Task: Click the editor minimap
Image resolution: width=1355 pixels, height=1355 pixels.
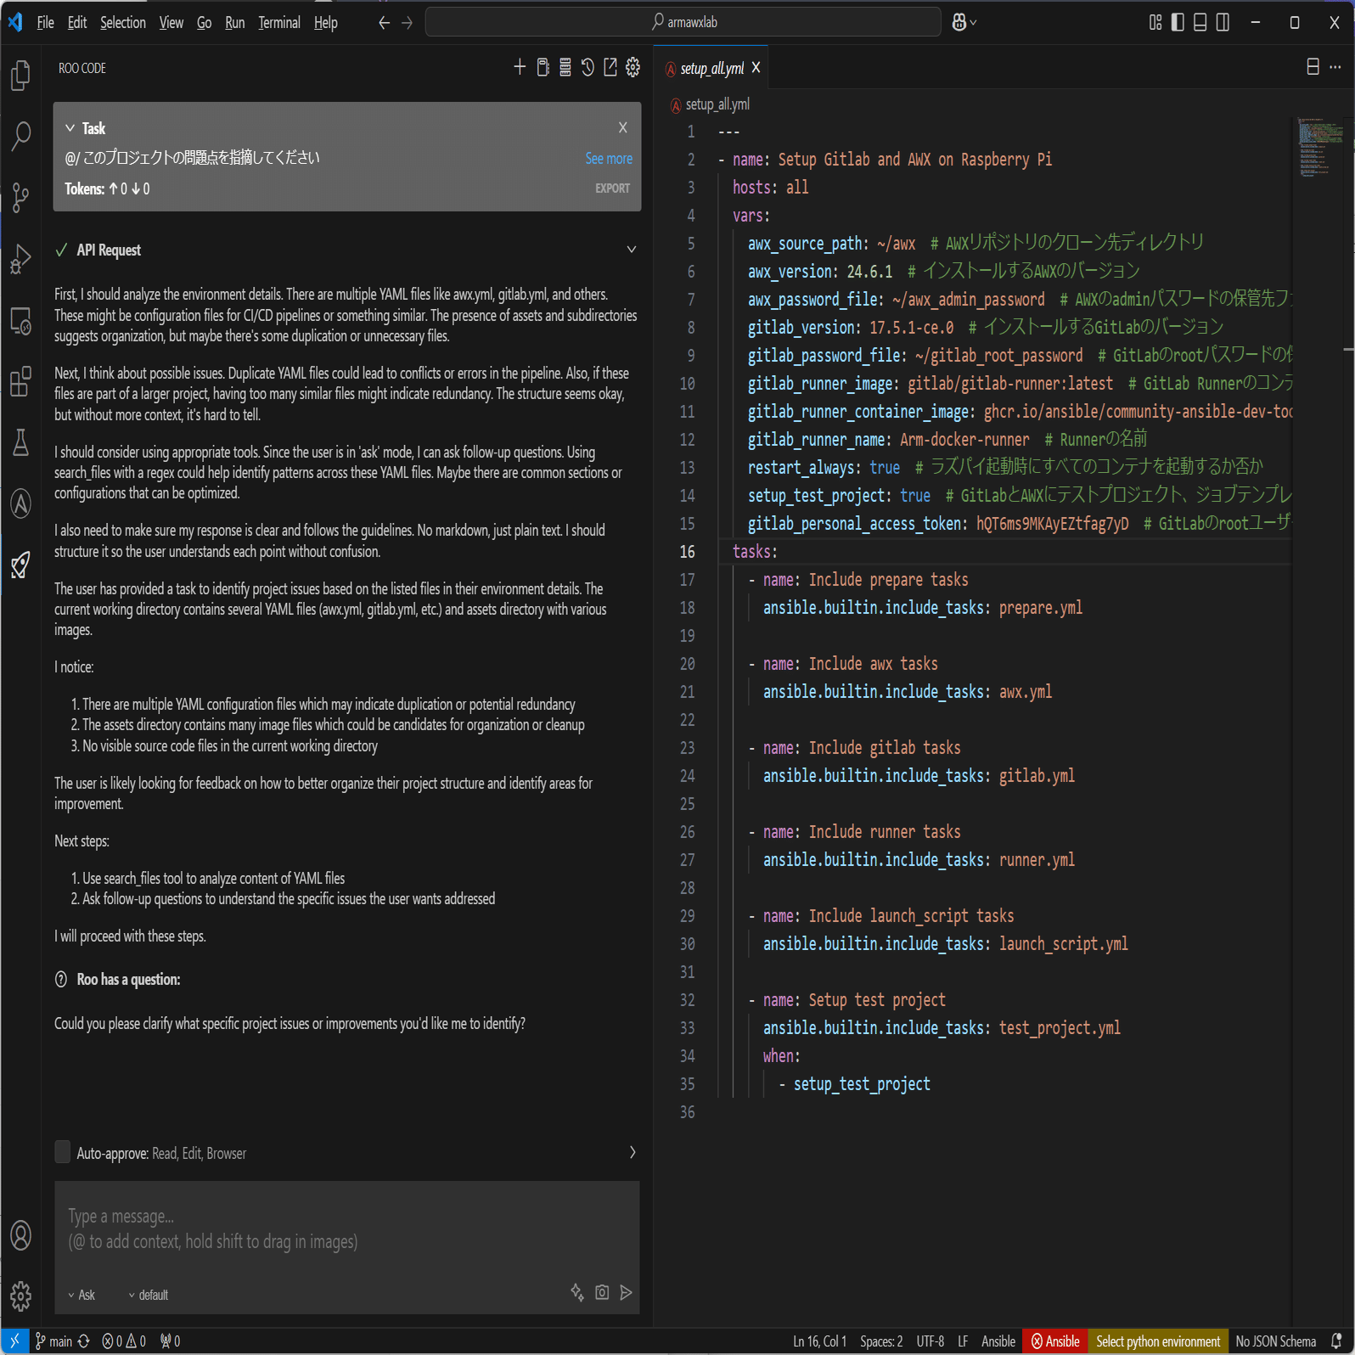Action: (1321, 147)
